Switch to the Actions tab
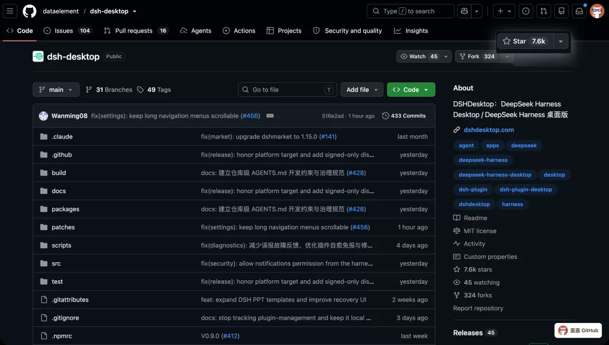This screenshot has width=609, height=345. coord(239,30)
